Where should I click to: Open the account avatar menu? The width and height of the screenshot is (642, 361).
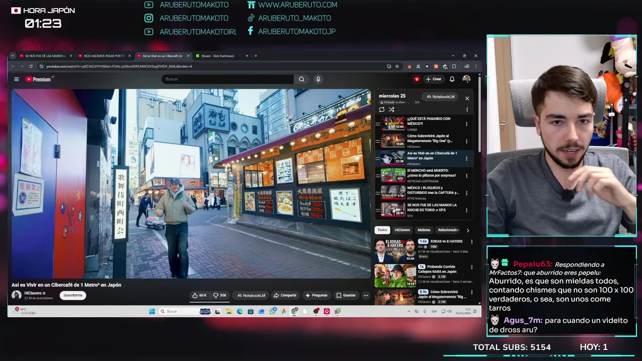click(x=466, y=79)
